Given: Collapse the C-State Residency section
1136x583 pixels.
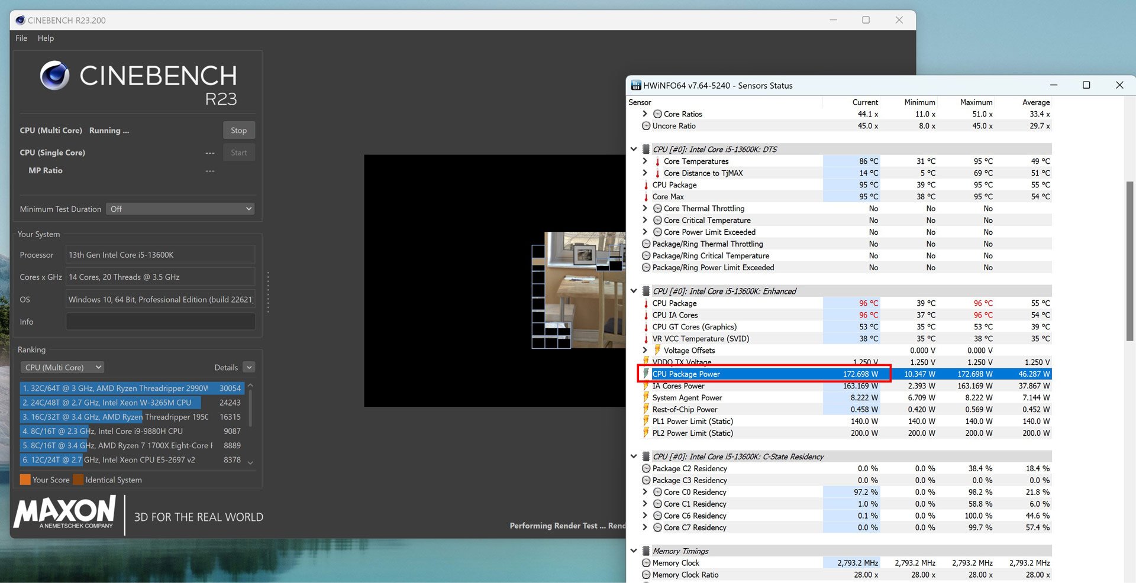Looking at the screenshot, I should 634,456.
